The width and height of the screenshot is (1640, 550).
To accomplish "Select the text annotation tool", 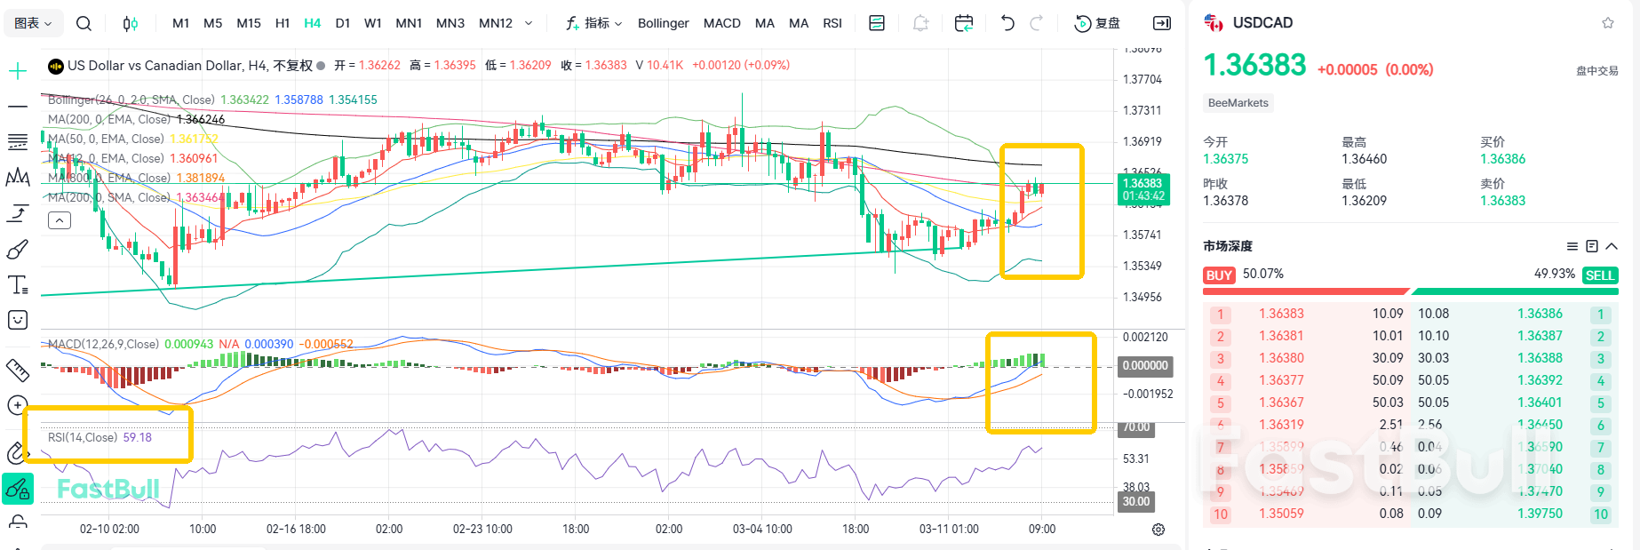I will coord(18,285).
